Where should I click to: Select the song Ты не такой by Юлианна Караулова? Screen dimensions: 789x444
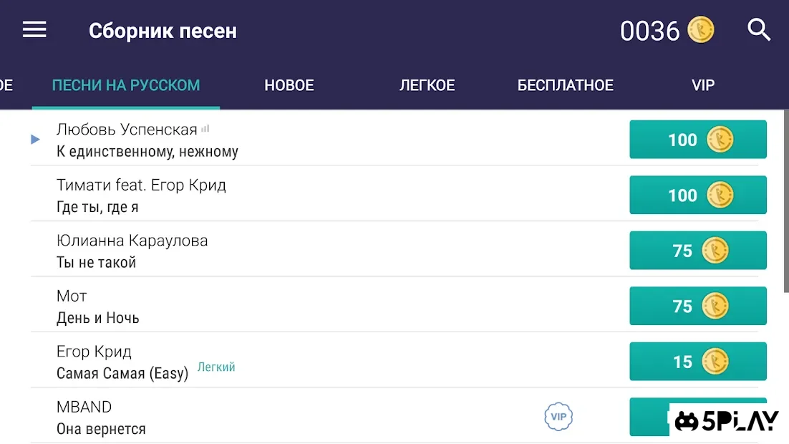(132, 251)
